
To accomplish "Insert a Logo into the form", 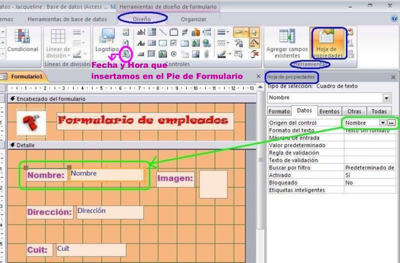I will coord(107,40).
